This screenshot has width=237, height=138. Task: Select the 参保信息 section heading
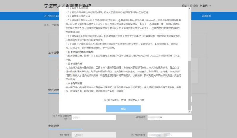coord(53,126)
